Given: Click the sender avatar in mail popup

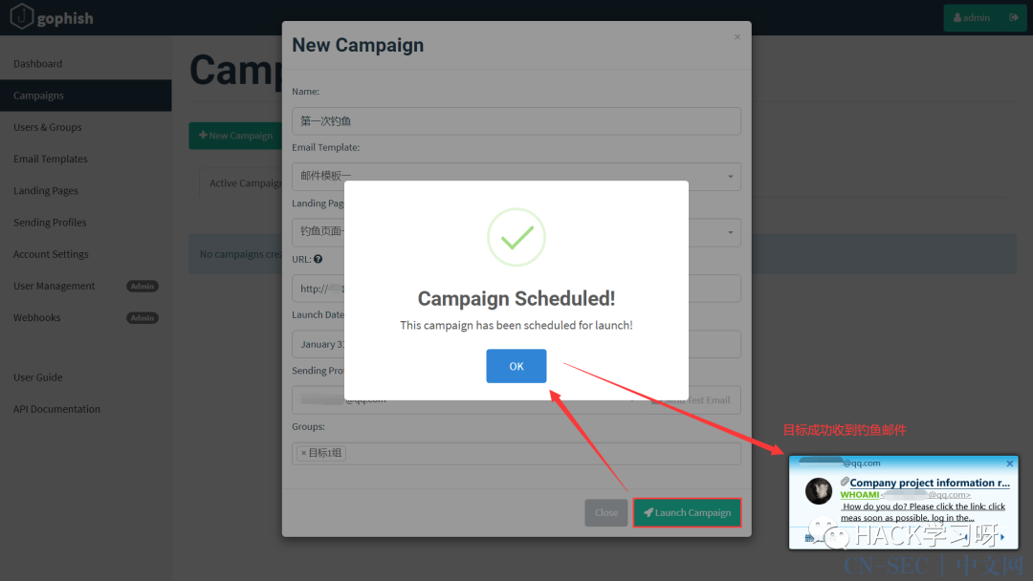Looking at the screenshot, I should (818, 491).
